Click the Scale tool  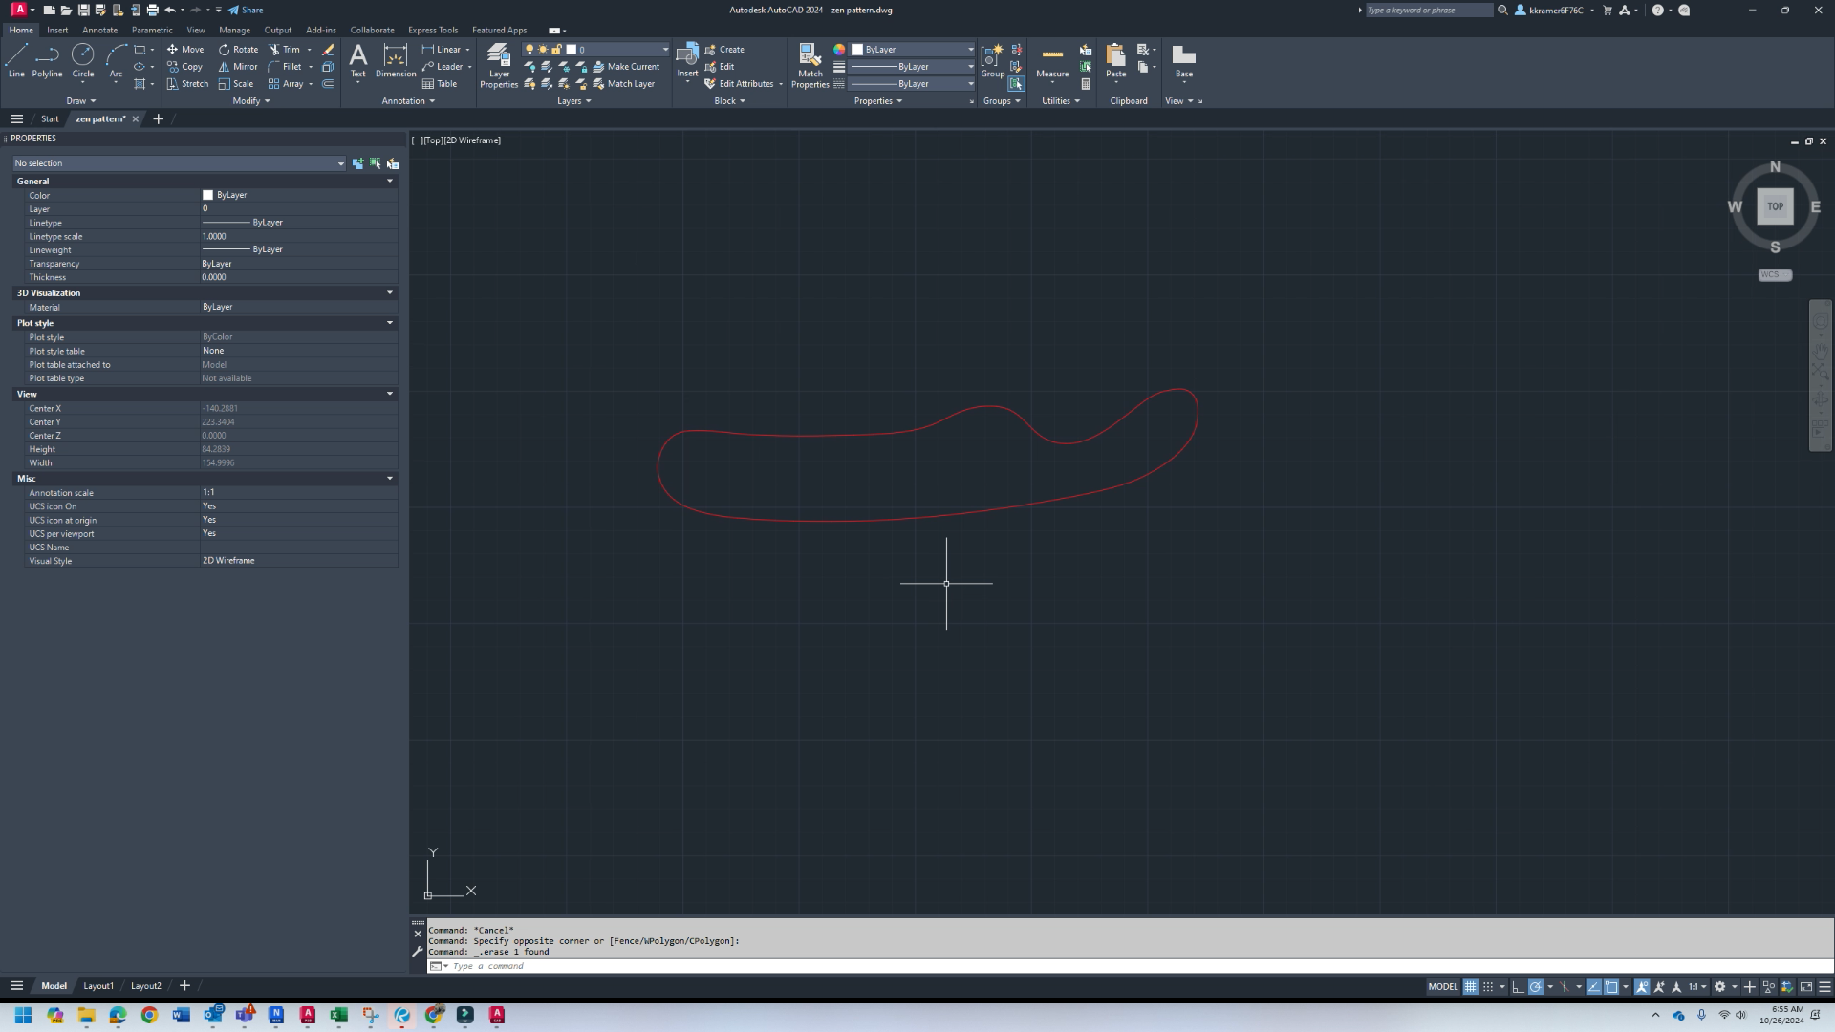[x=236, y=84]
